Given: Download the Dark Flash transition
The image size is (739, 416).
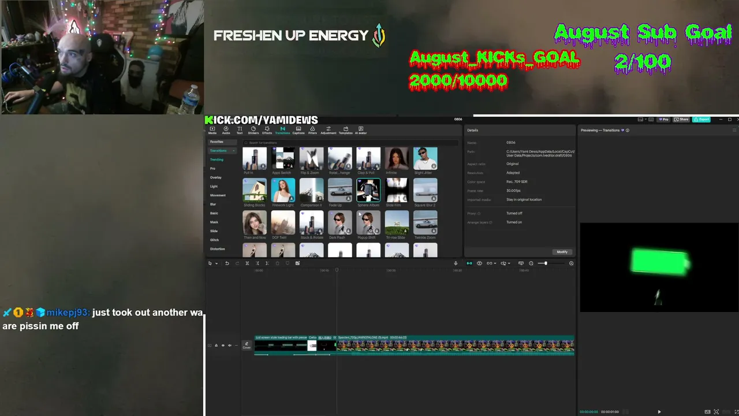Looking at the screenshot, I should [348, 231].
